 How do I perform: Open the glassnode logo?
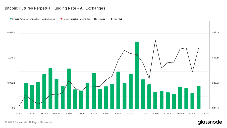click(x=210, y=122)
